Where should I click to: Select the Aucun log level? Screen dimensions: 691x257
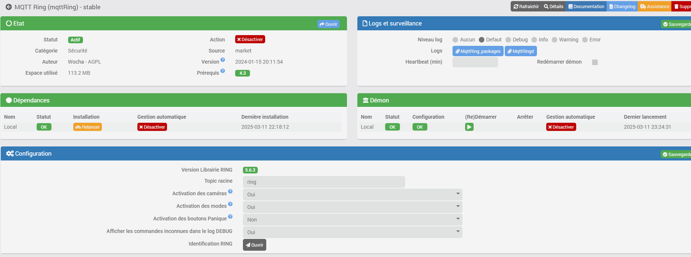(455, 40)
